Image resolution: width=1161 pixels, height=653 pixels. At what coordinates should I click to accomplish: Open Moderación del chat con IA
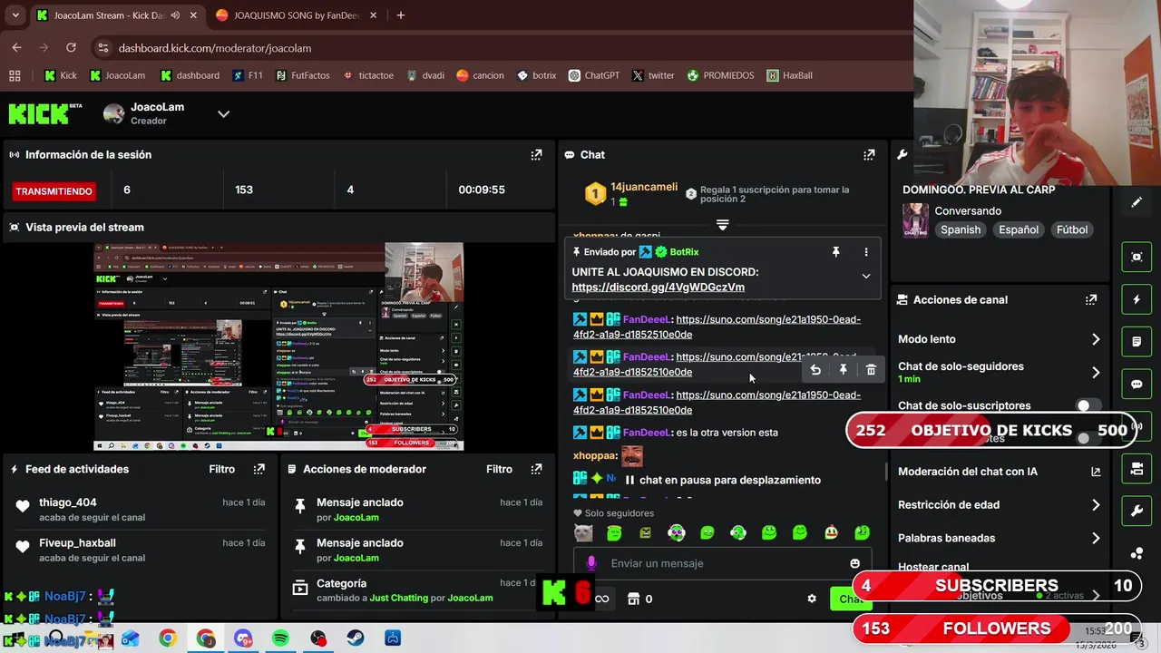pyautogui.click(x=999, y=472)
